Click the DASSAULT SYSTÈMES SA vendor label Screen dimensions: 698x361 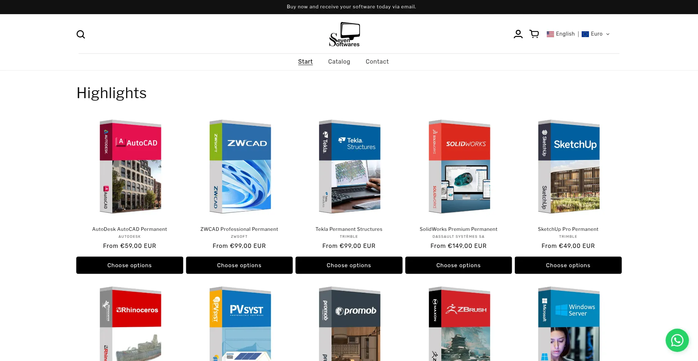458,237
